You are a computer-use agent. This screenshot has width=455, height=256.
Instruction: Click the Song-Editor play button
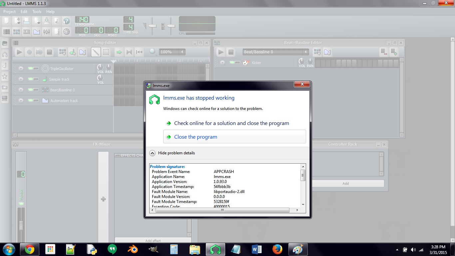(19, 52)
